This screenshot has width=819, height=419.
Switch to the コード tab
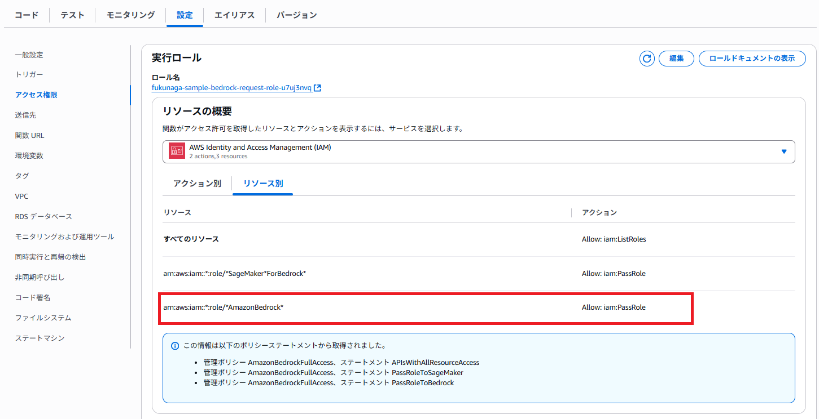(x=27, y=15)
